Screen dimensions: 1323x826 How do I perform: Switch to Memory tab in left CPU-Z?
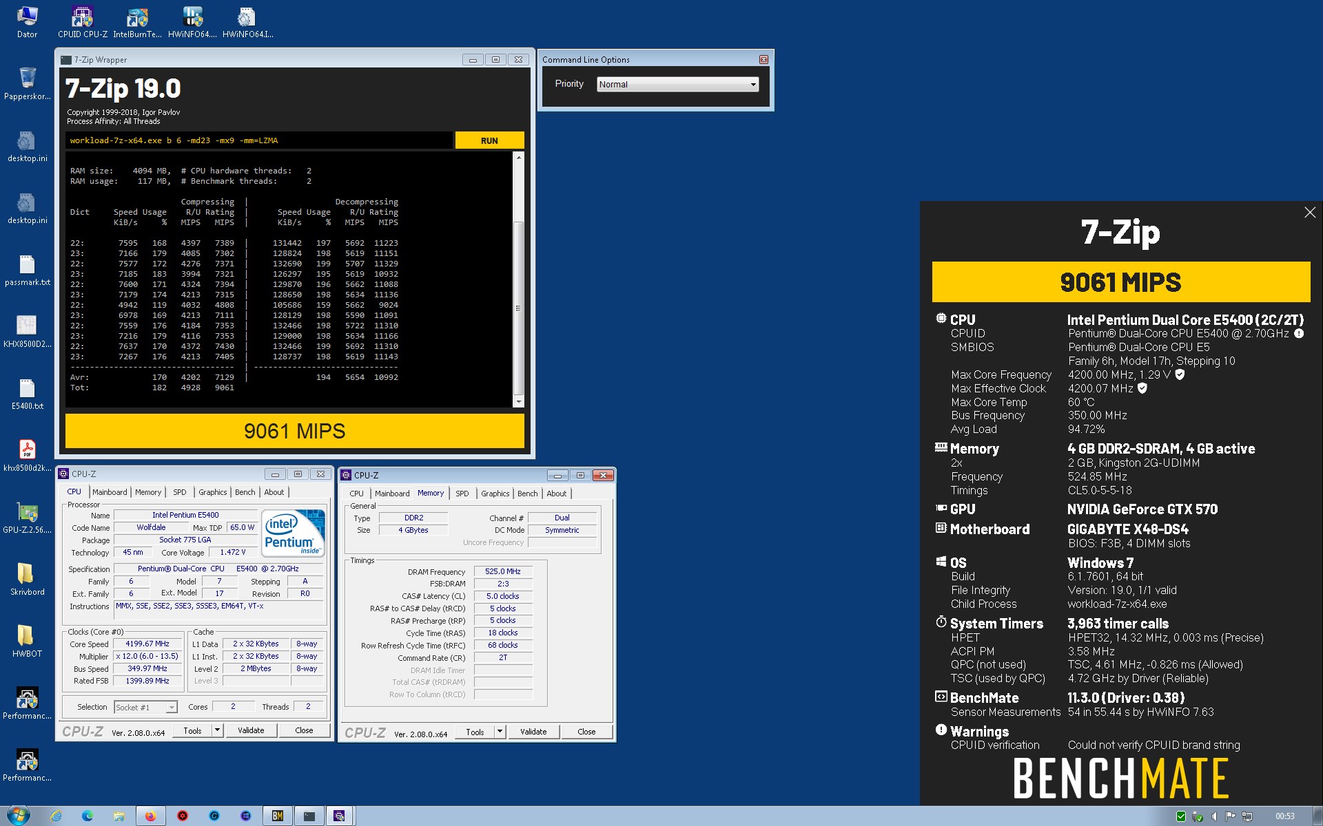tap(148, 492)
